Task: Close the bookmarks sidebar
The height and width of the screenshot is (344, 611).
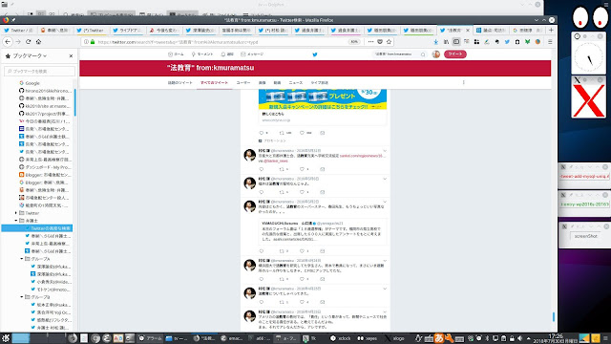Action: click(x=71, y=56)
